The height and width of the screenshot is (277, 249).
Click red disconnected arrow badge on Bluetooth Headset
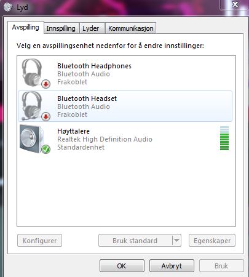click(46, 117)
